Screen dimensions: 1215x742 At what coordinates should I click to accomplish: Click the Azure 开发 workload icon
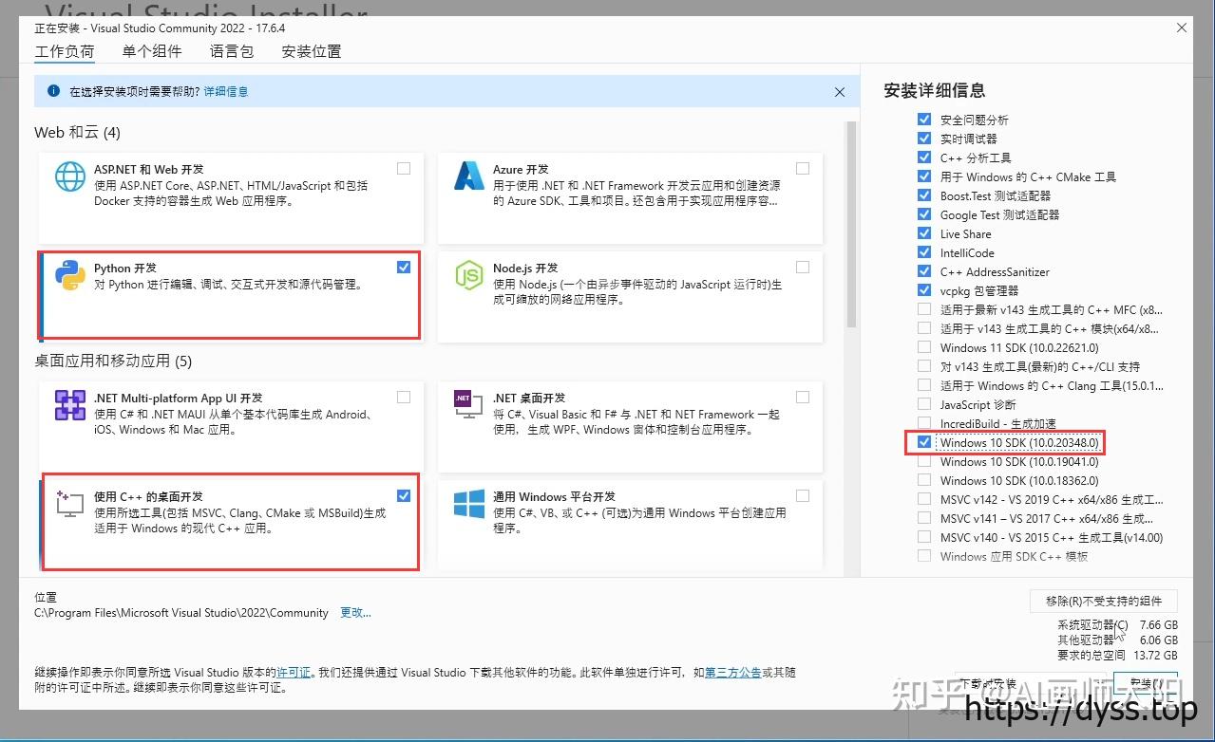469,176
